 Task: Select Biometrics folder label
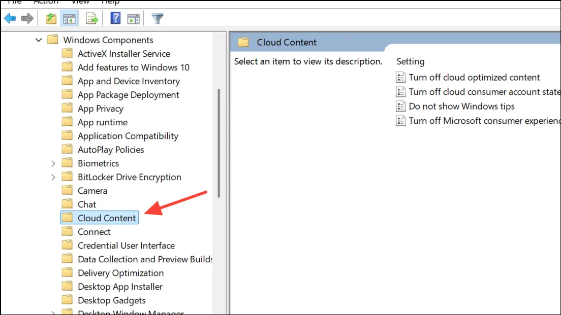[99, 163]
